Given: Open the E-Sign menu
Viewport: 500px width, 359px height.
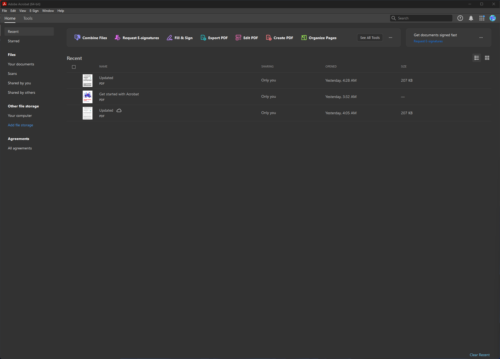Looking at the screenshot, I should pos(34,11).
